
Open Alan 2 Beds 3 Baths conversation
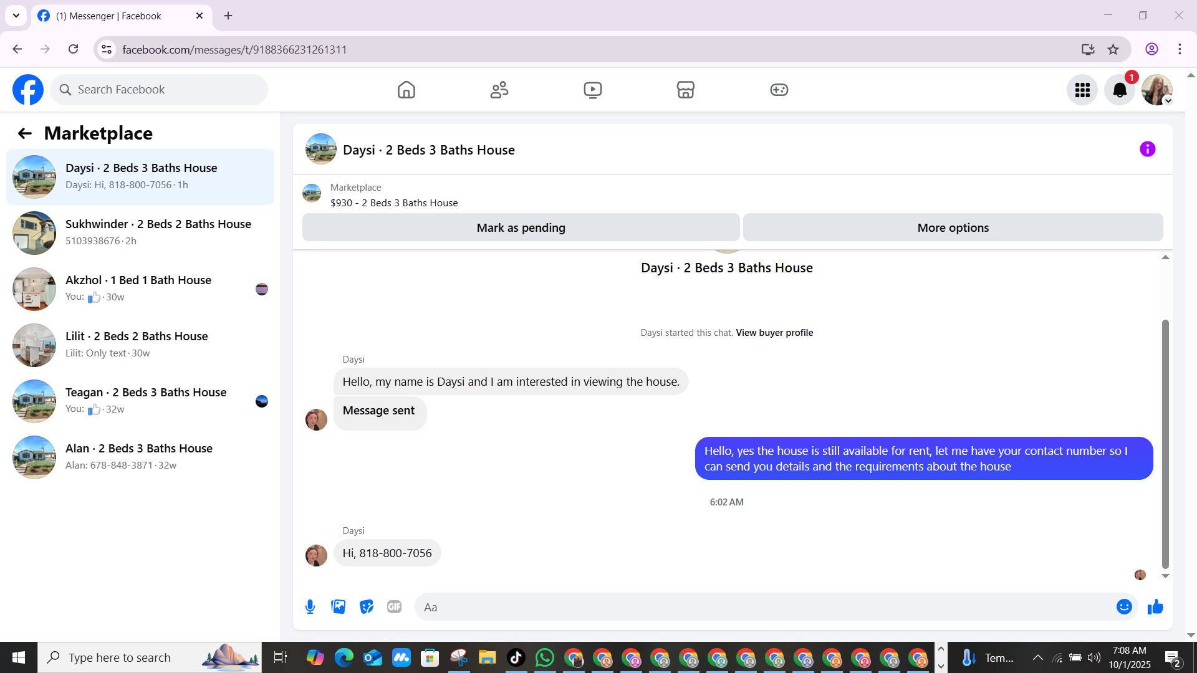pyautogui.click(x=140, y=457)
